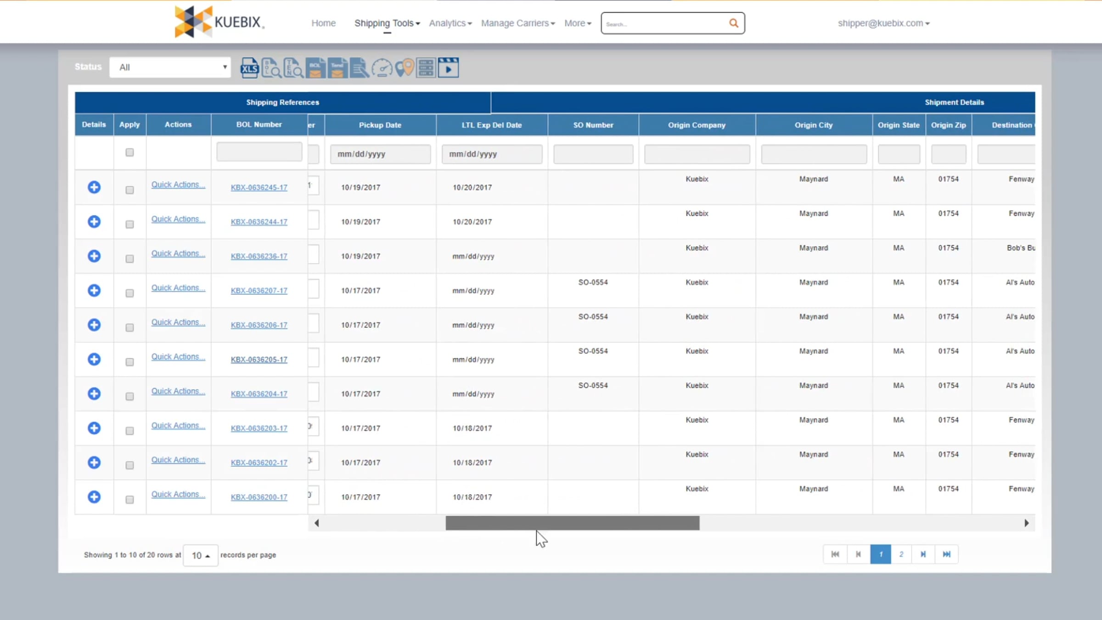The width and height of the screenshot is (1102, 620).
Task: Click the orange search magnifier icon
Action: click(733, 23)
